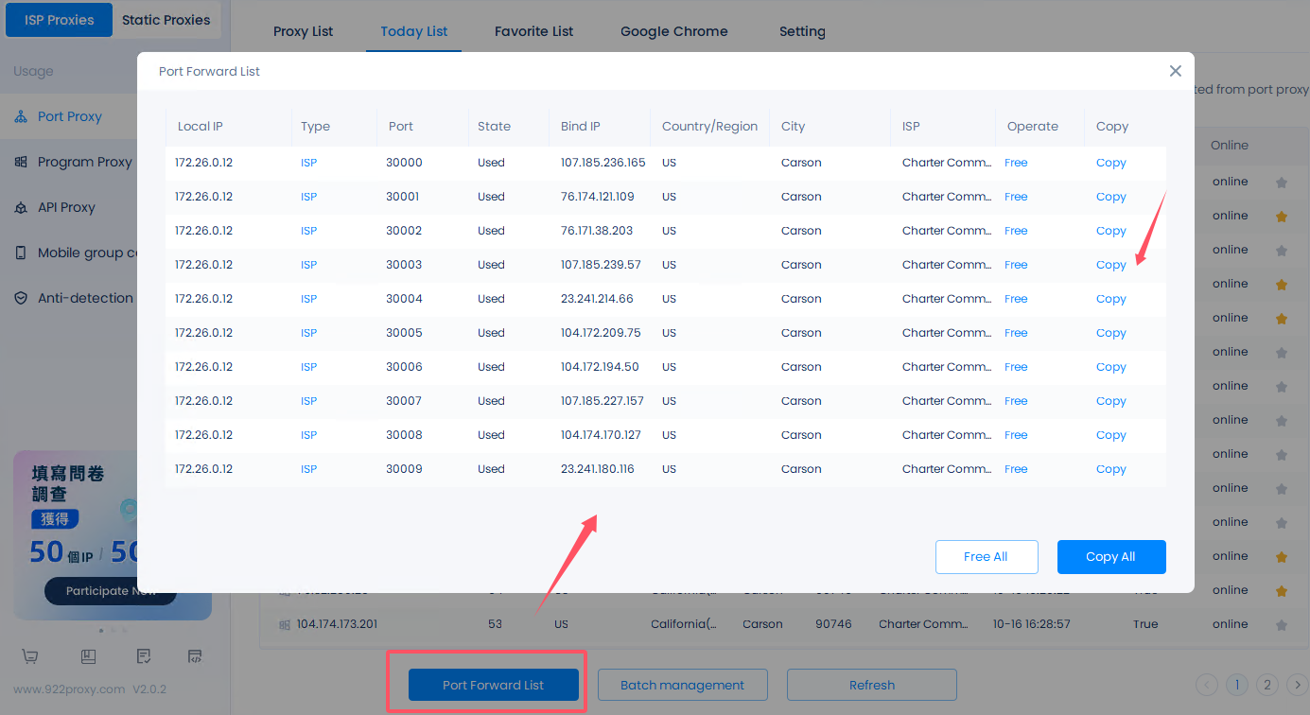Click the Country/Region column header
This screenshot has height=715, width=1310.
tap(709, 127)
